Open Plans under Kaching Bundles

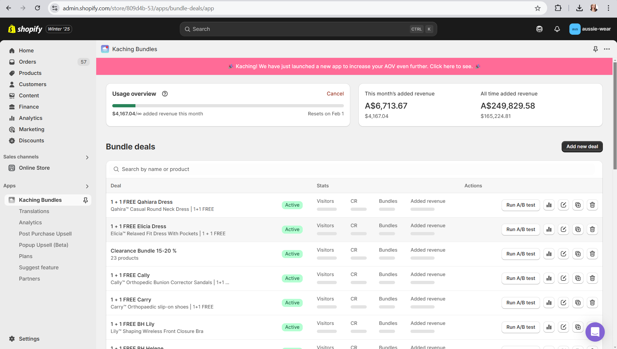tap(26, 256)
